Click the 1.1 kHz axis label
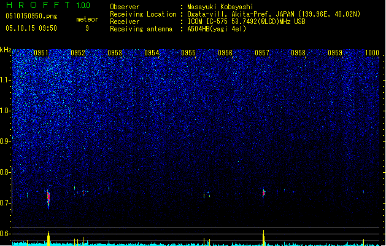The height and width of the screenshot is (246, 386). [5, 80]
